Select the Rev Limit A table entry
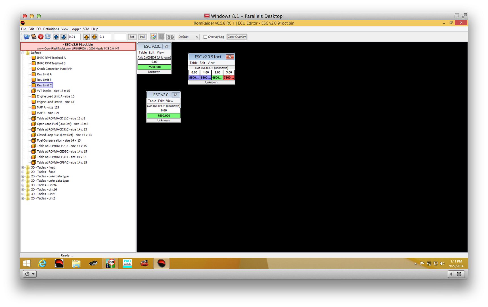 pos(44,74)
